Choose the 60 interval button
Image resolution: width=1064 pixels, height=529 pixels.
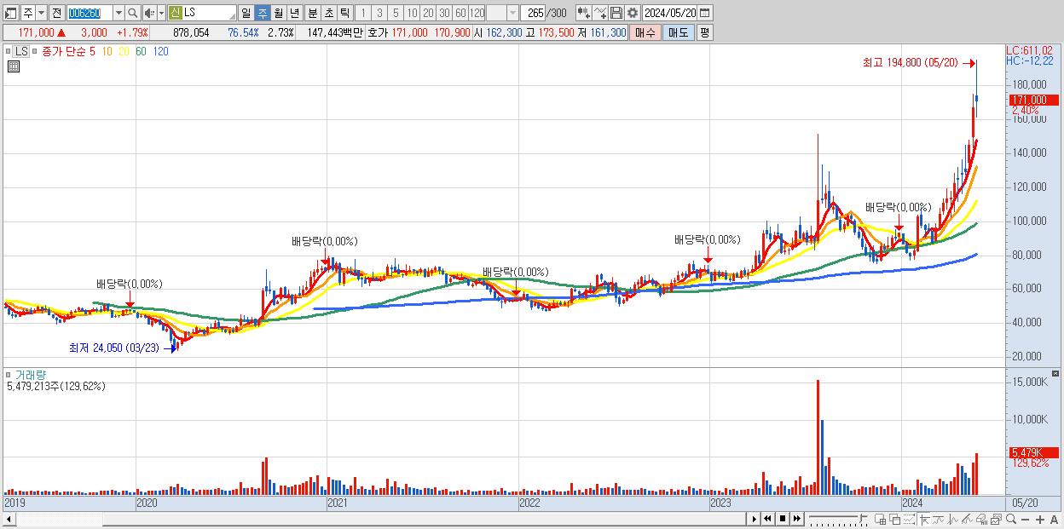pos(460,13)
